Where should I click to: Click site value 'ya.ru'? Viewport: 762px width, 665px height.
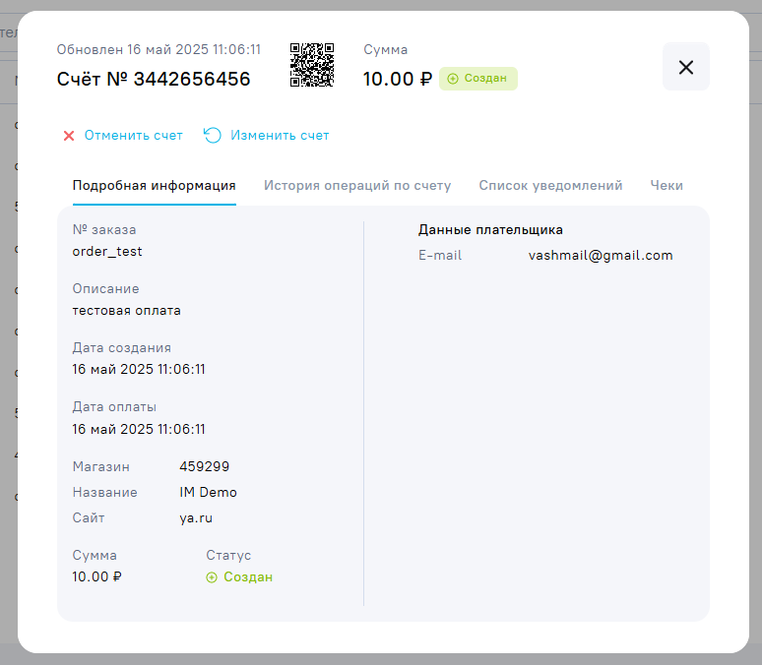[x=196, y=518]
